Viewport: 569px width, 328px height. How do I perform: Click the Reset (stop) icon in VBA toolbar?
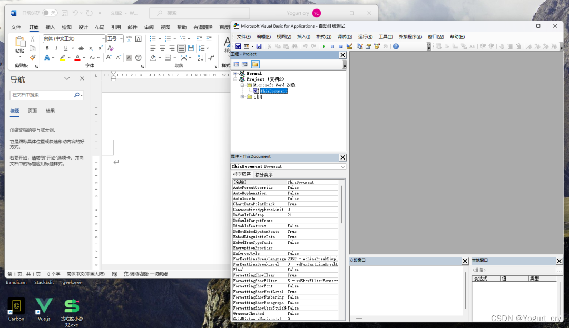341,46
